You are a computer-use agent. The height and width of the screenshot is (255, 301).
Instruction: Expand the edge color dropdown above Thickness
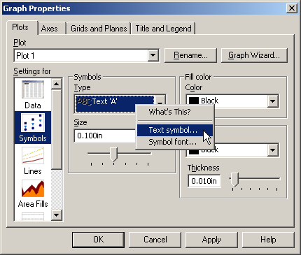point(272,150)
